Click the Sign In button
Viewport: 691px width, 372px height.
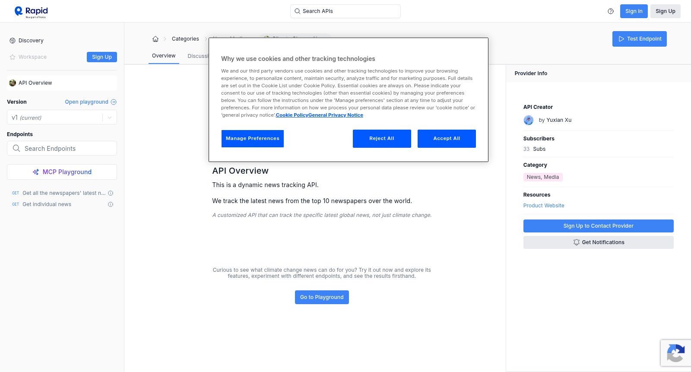tap(634, 11)
